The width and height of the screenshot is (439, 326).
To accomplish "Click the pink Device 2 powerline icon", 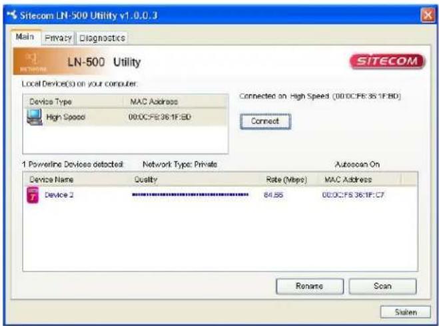I will pyautogui.click(x=33, y=195).
